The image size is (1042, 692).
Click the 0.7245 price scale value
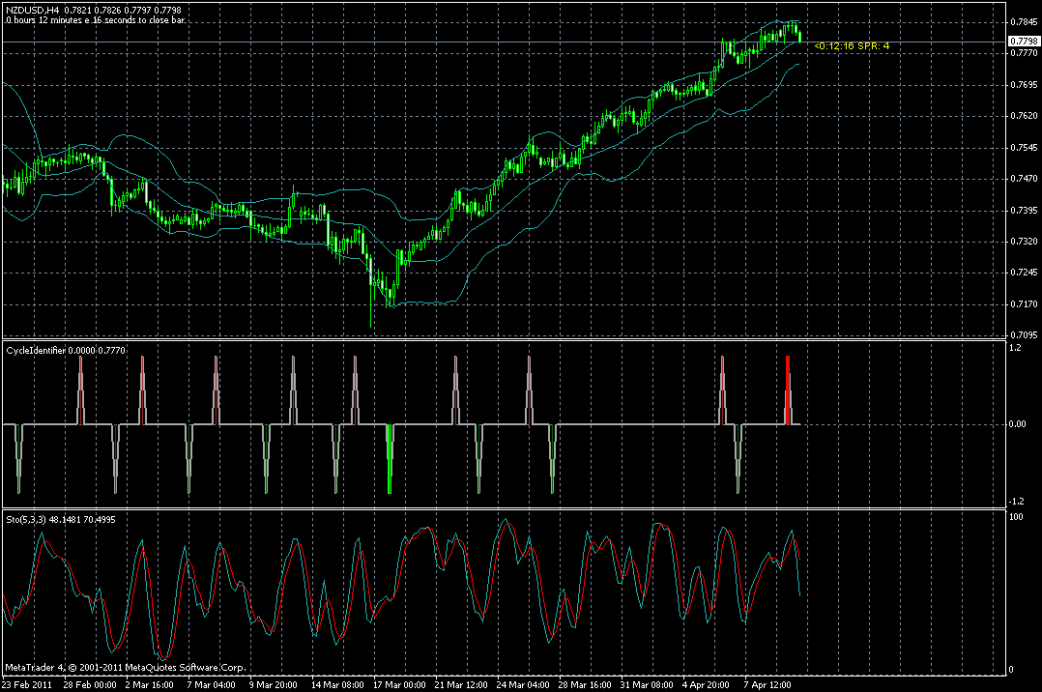pyautogui.click(x=1024, y=273)
